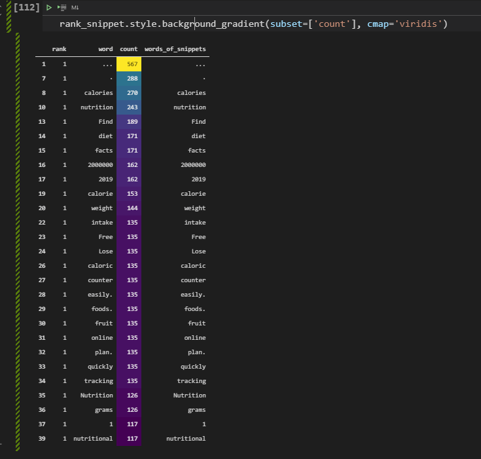Click 'Lose' in the word column

coord(105,251)
